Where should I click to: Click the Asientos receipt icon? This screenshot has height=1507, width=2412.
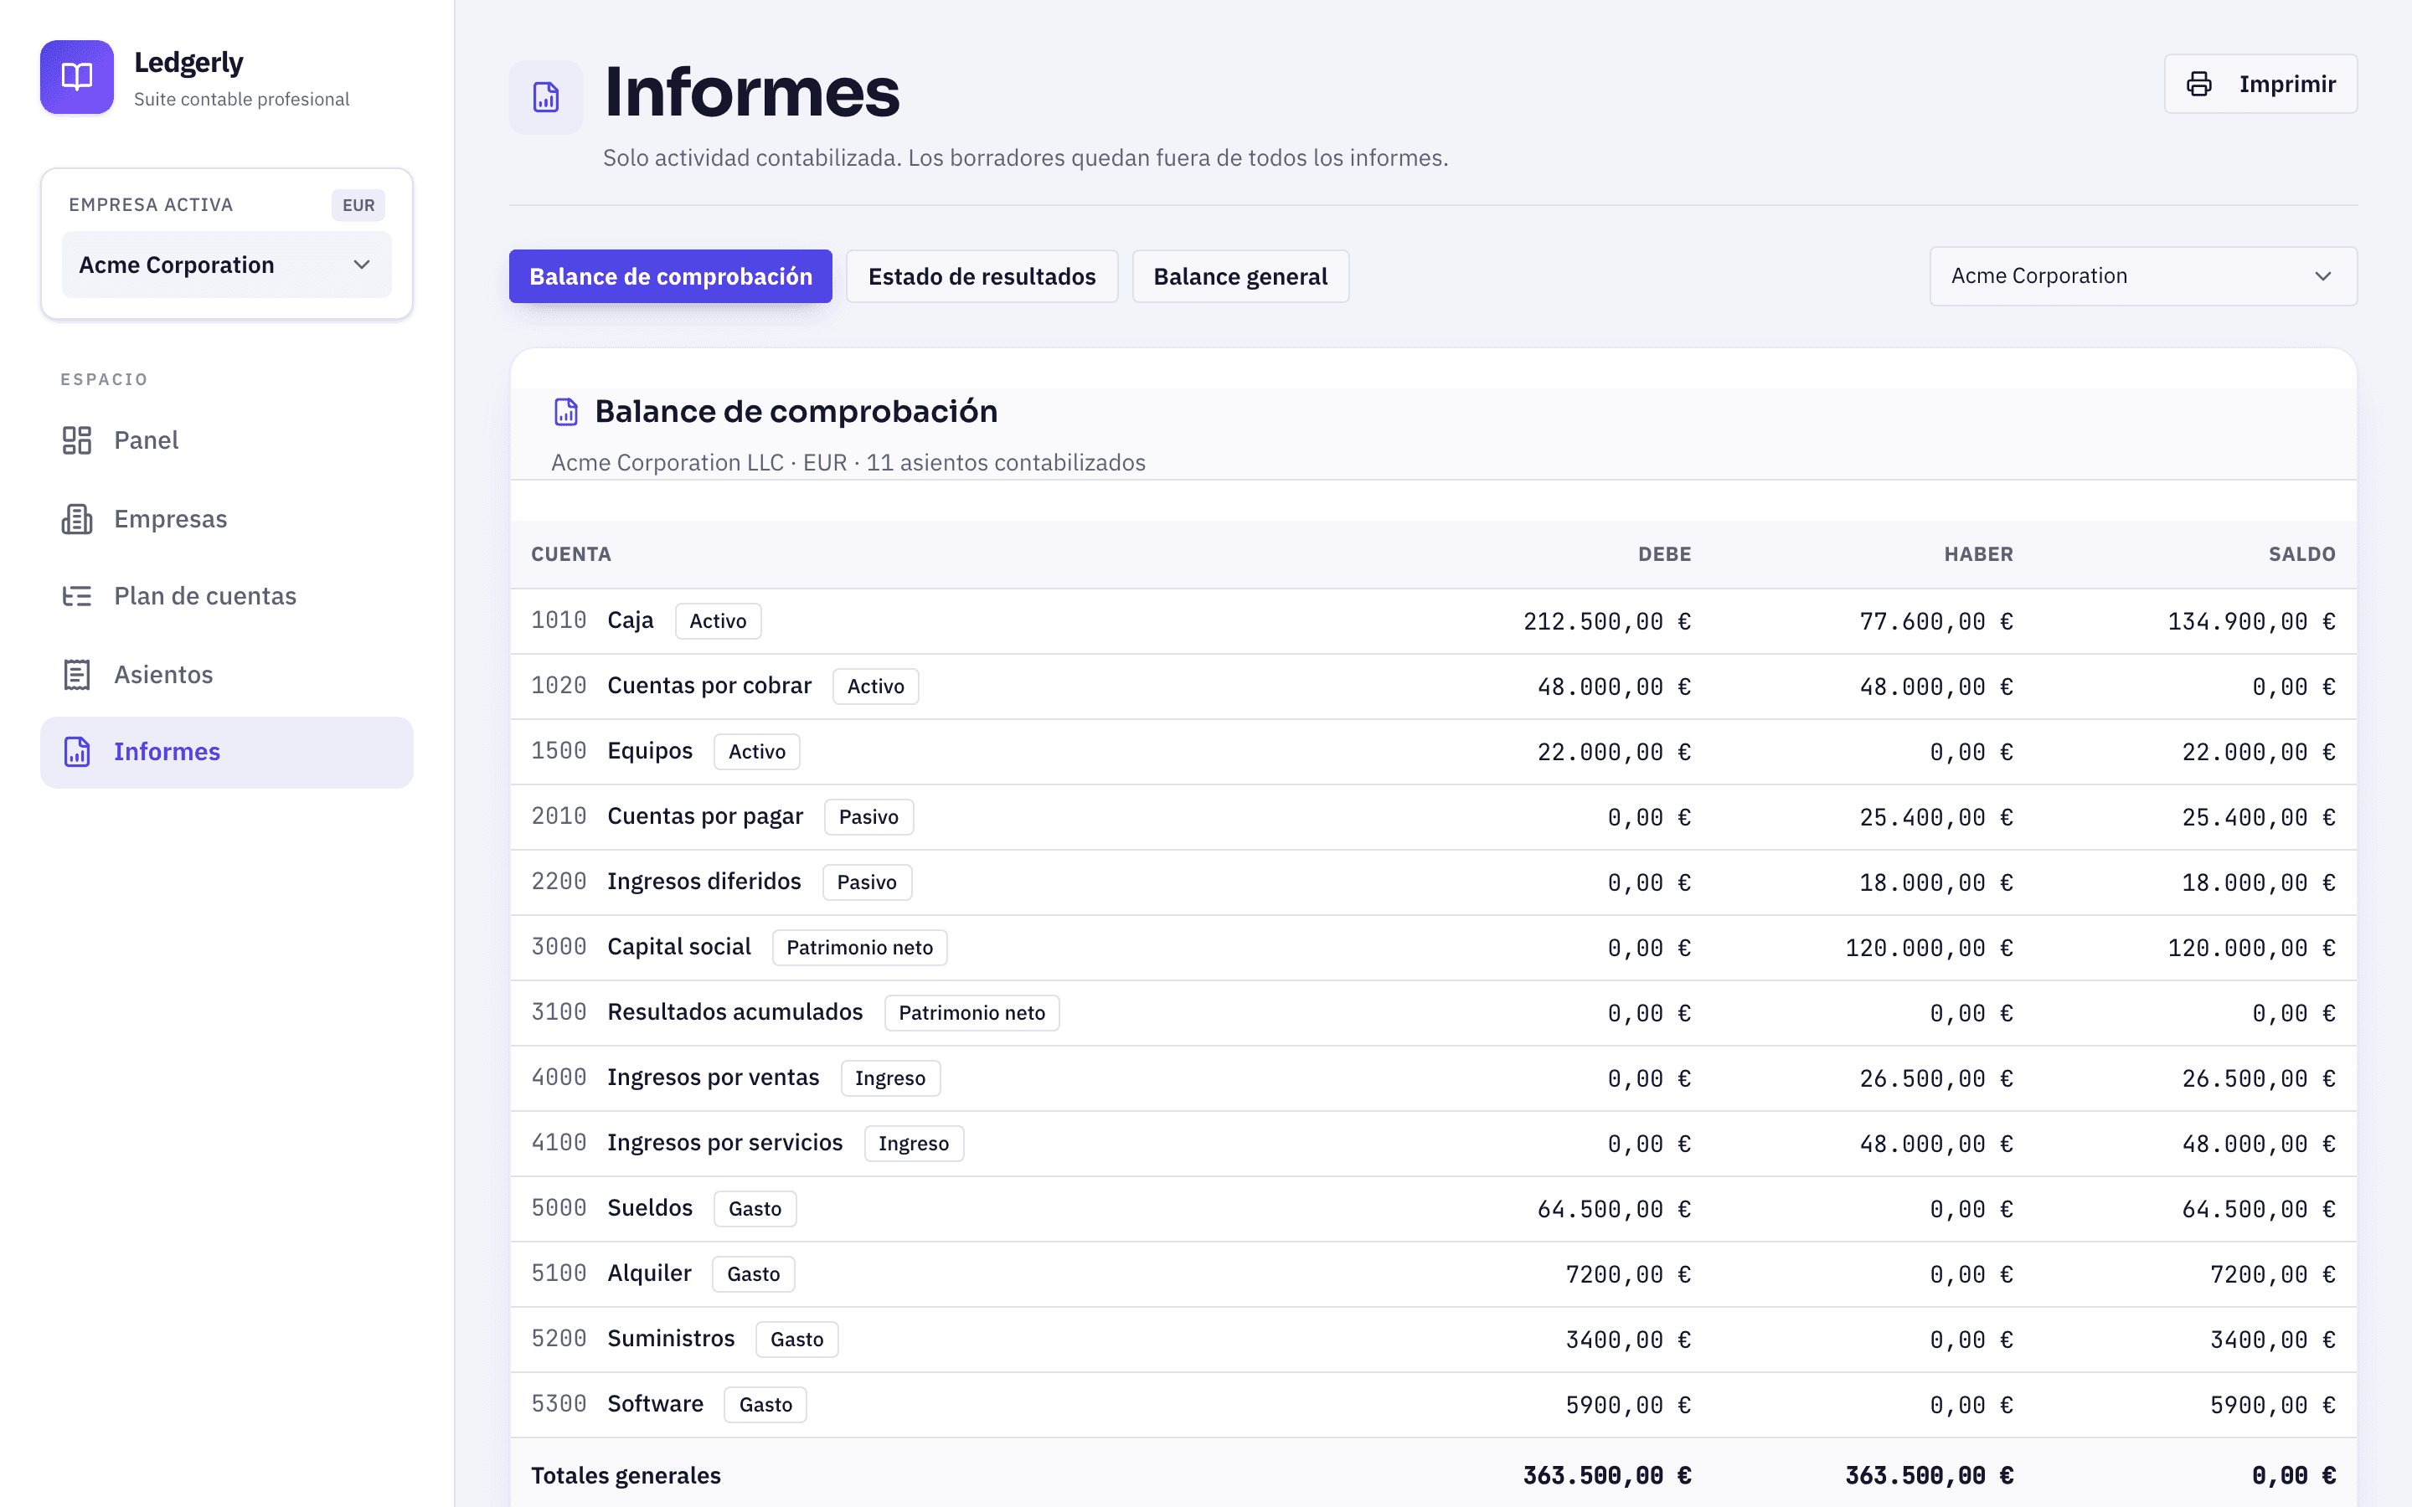(77, 675)
